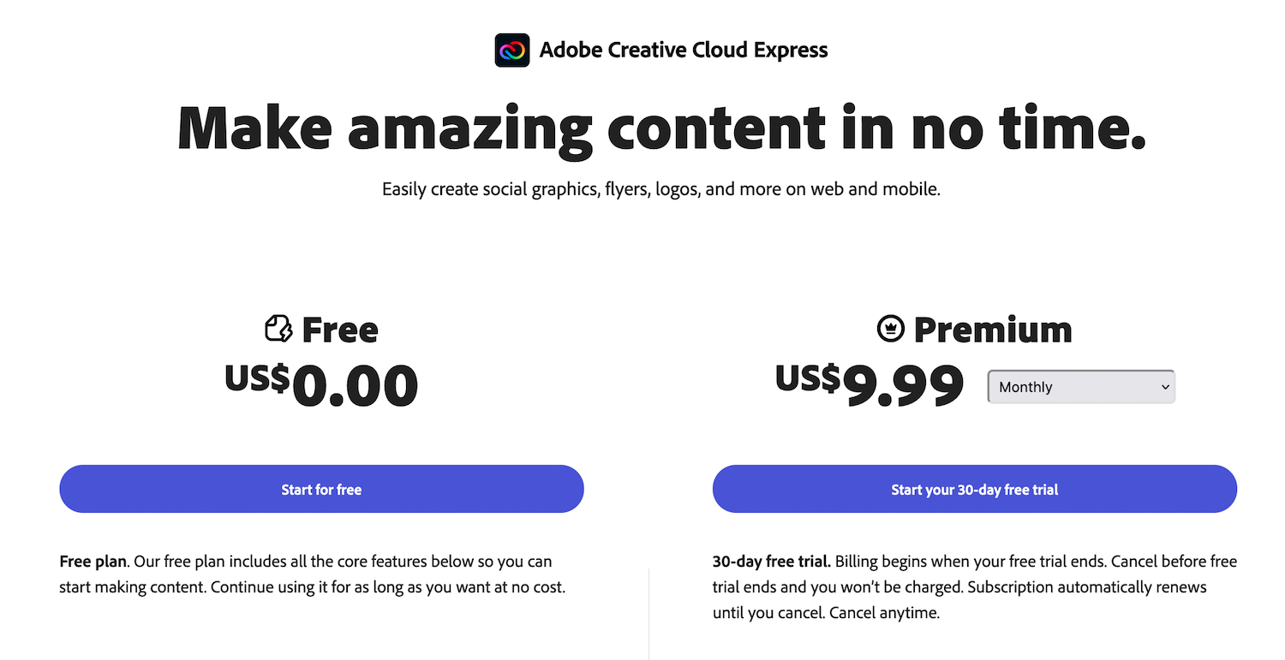Select the ticket icon beside Free plan

coord(278,328)
